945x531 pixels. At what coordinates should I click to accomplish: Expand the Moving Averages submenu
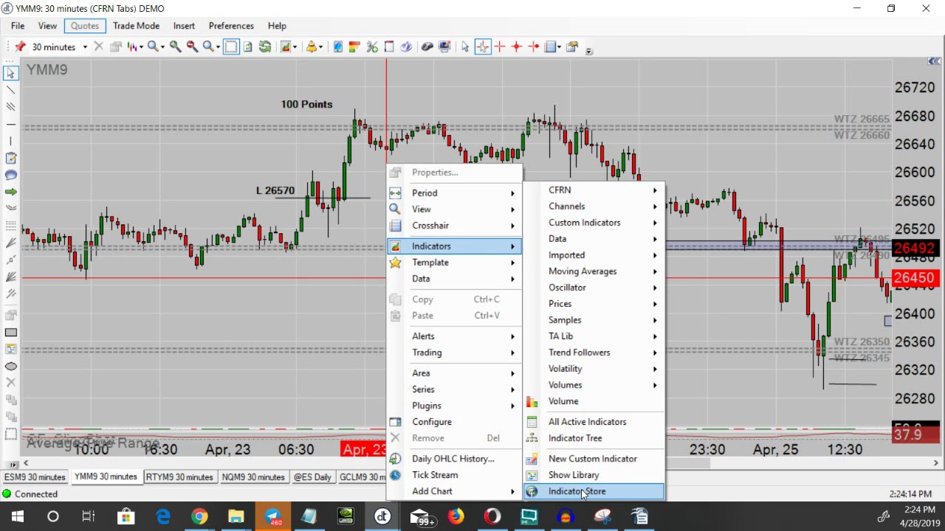click(594, 271)
